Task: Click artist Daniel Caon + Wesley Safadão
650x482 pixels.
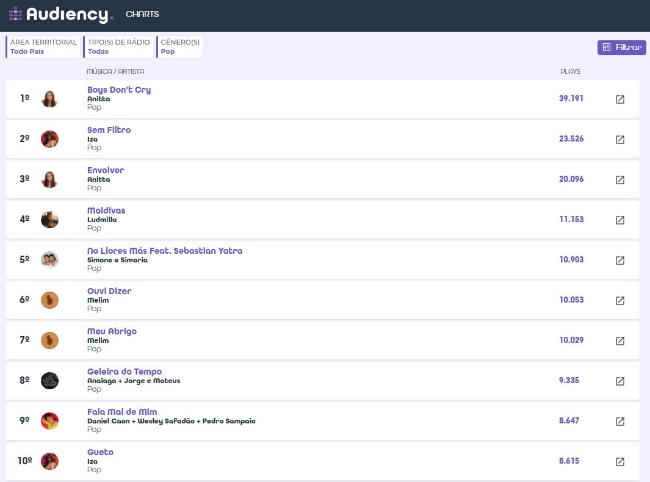Action: point(172,421)
